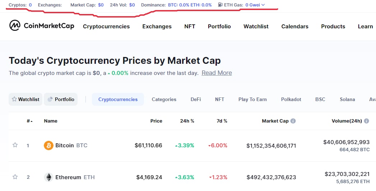
Task: Click the Bitcoin coin icon
Action: point(48,145)
